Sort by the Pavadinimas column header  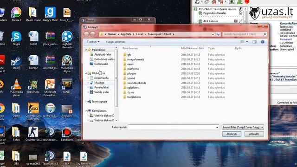click(x=130, y=48)
